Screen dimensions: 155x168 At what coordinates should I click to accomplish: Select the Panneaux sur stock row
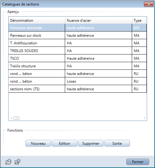(78, 35)
